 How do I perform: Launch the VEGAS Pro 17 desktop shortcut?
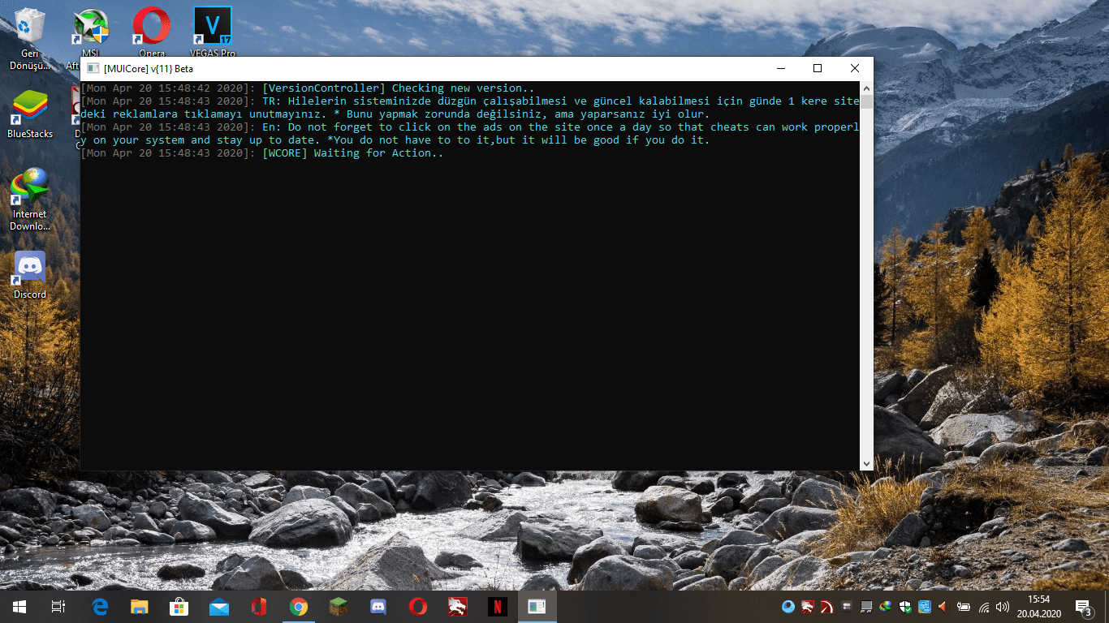coord(212,31)
